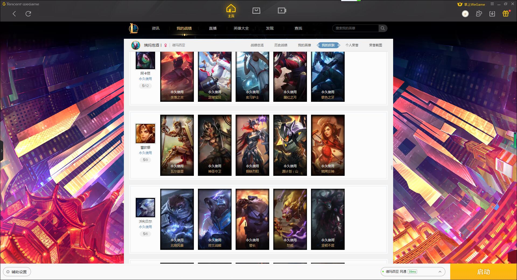Viewport: 517px width, 280px height.
Task: Click the 5/6 skin count badge
Action: point(145,234)
